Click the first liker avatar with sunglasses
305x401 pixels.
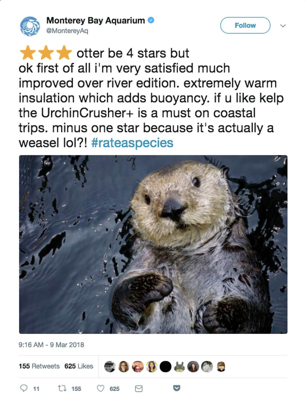click(x=110, y=365)
